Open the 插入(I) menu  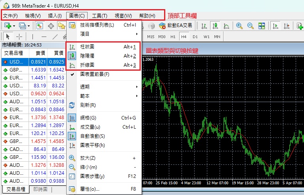(55, 16)
